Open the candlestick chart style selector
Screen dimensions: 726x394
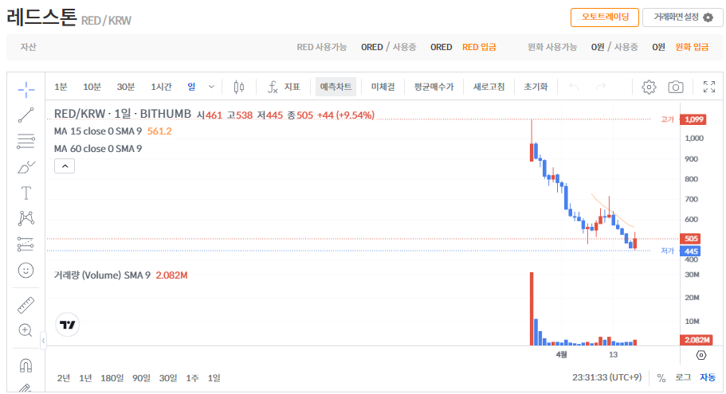239,87
